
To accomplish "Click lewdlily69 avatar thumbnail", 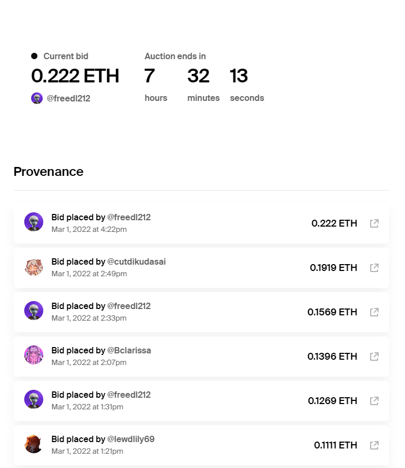I will [34, 444].
